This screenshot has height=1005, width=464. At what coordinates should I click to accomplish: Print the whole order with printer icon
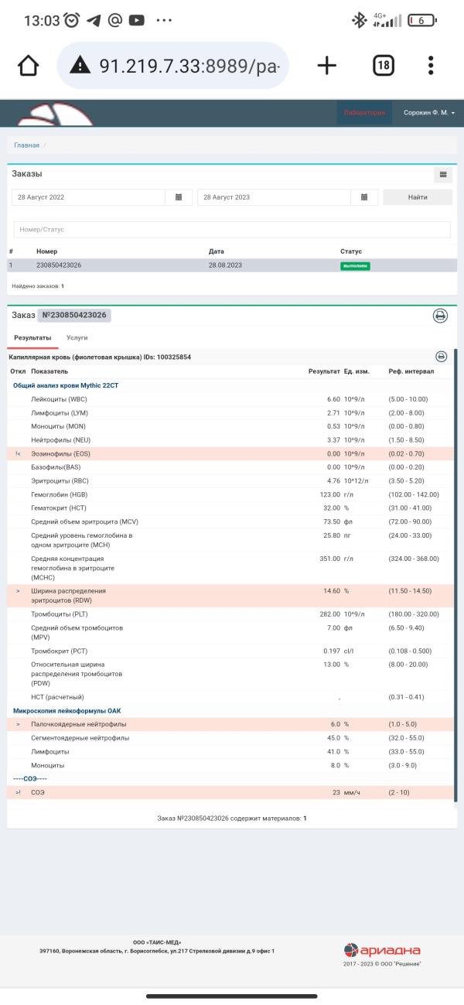pos(440,316)
